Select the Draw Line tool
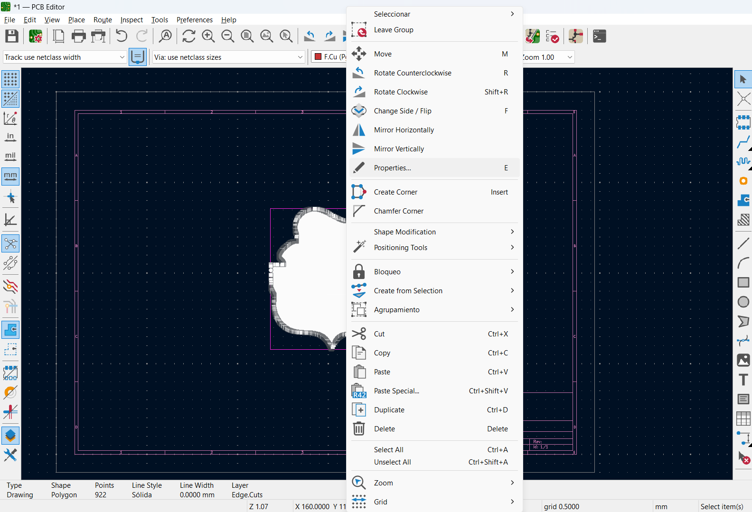Screen dimensions: 752x512 click(x=743, y=243)
